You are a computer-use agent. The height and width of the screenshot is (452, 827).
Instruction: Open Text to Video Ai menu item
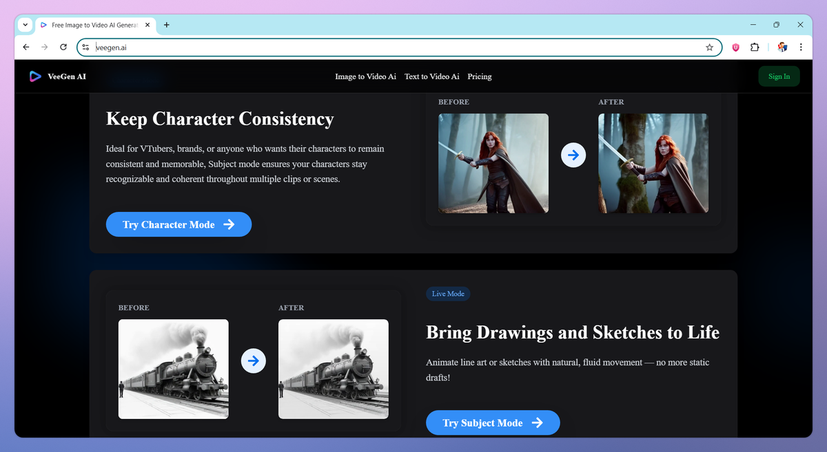(431, 76)
